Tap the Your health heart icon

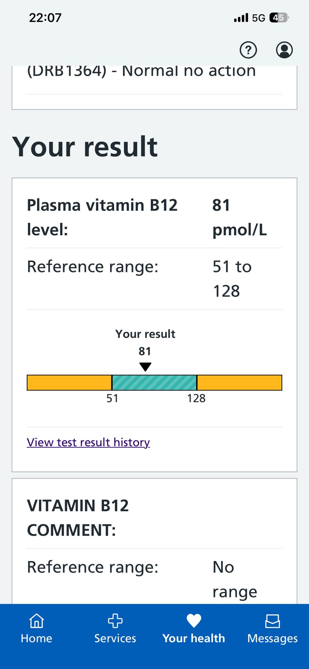click(x=194, y=621)
